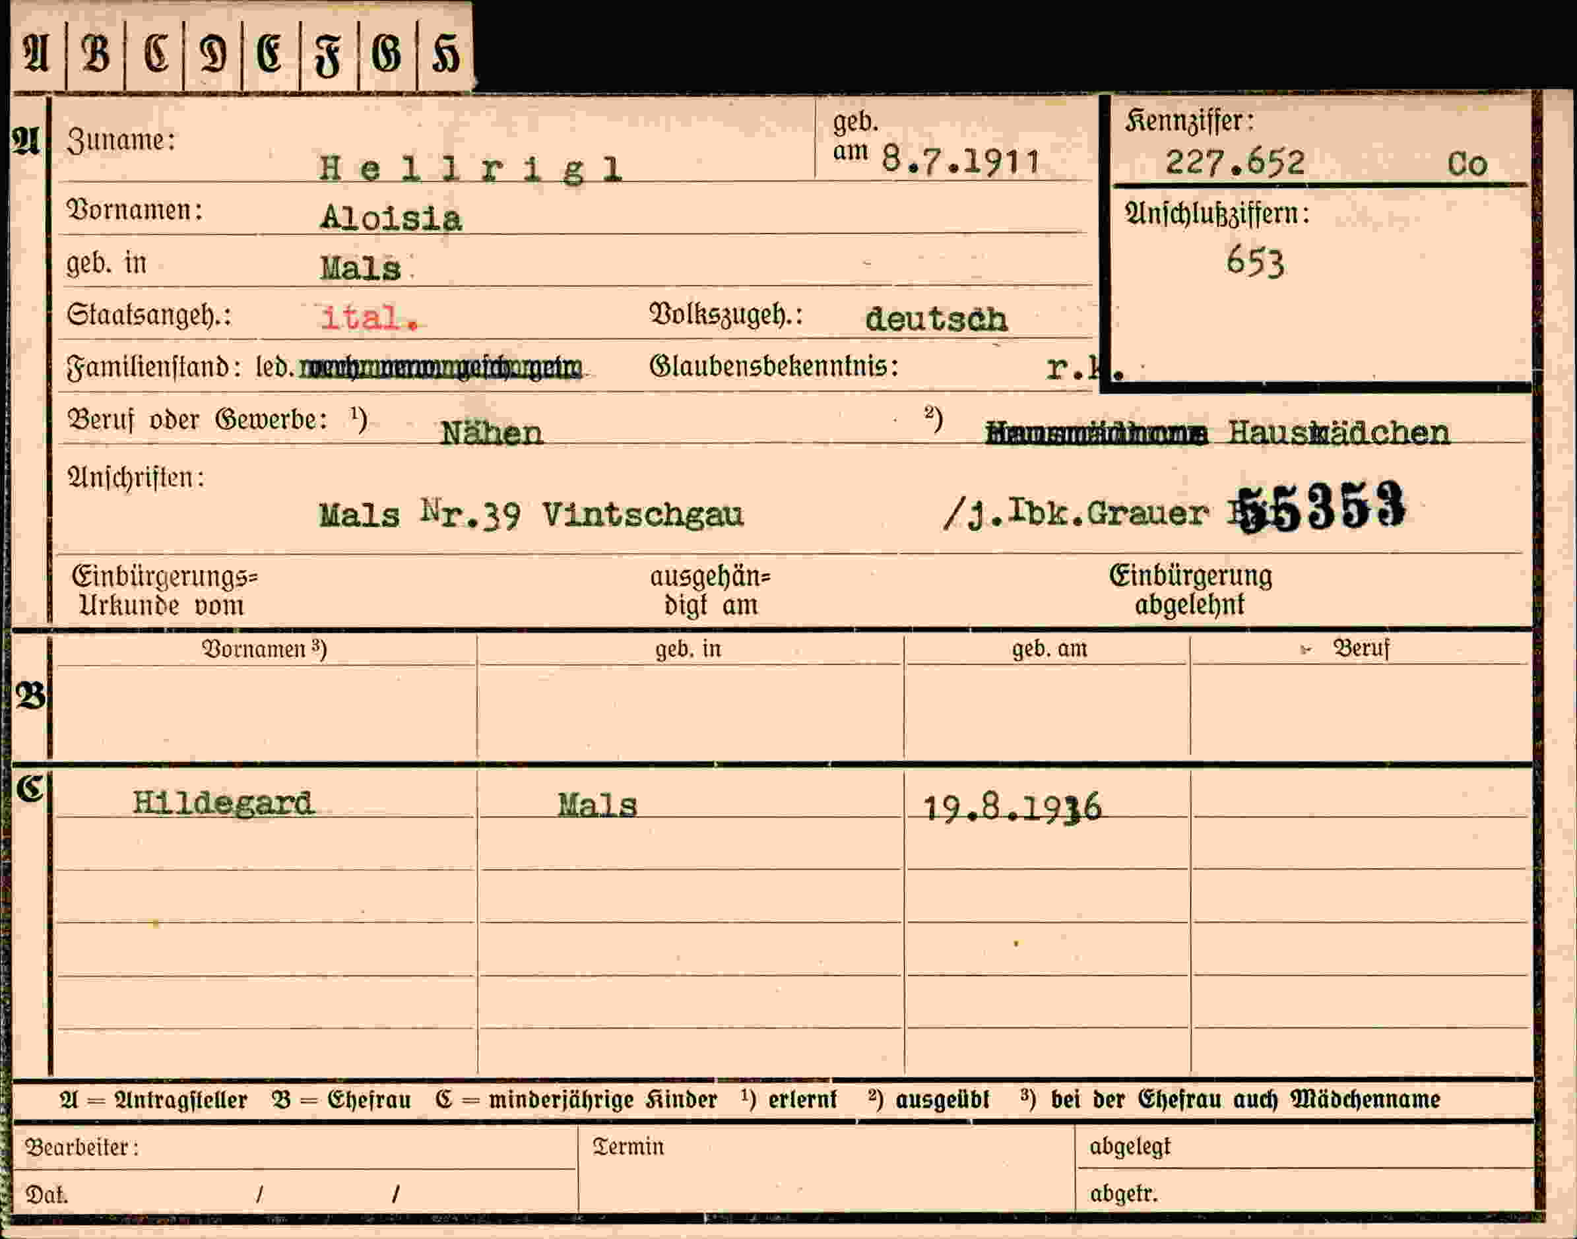Click the address 'Mals Nr.39 Vintschgau'
This screenshot has height=1239, width=1577.
click(531, 515)
